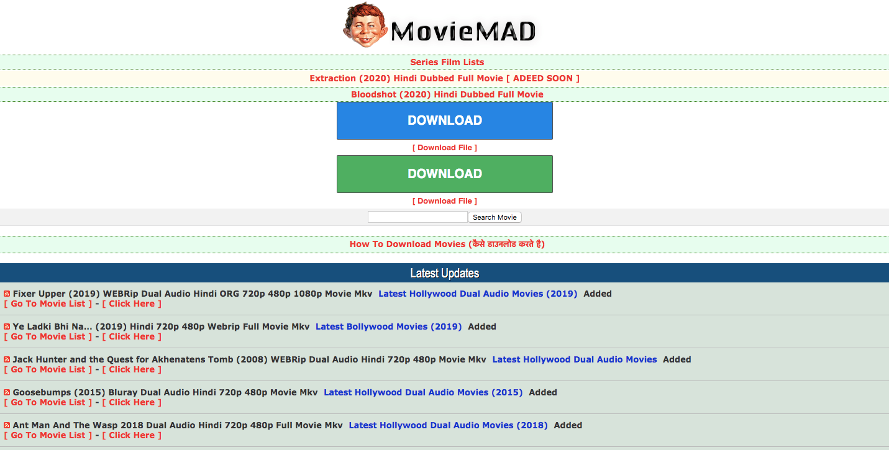Open Latest Hollywood Dual Audio Movies (2019)

[x=477, y=293]
